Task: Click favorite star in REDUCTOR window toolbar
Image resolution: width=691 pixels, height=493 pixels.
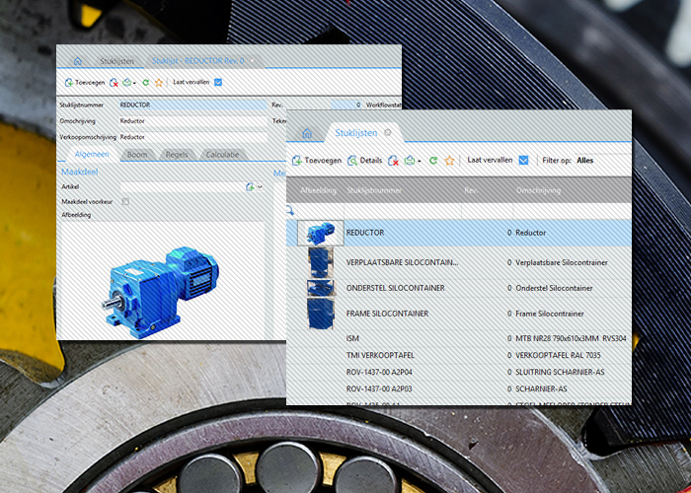Action: point(159,82)
